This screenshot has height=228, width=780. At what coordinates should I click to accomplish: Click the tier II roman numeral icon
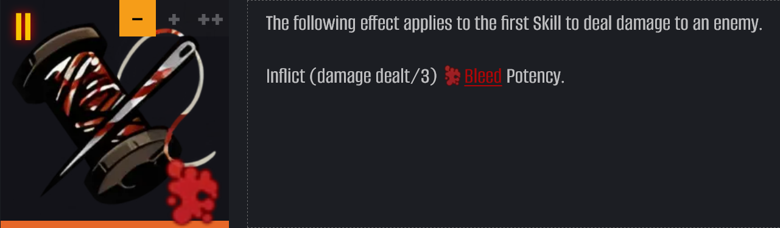23,25
